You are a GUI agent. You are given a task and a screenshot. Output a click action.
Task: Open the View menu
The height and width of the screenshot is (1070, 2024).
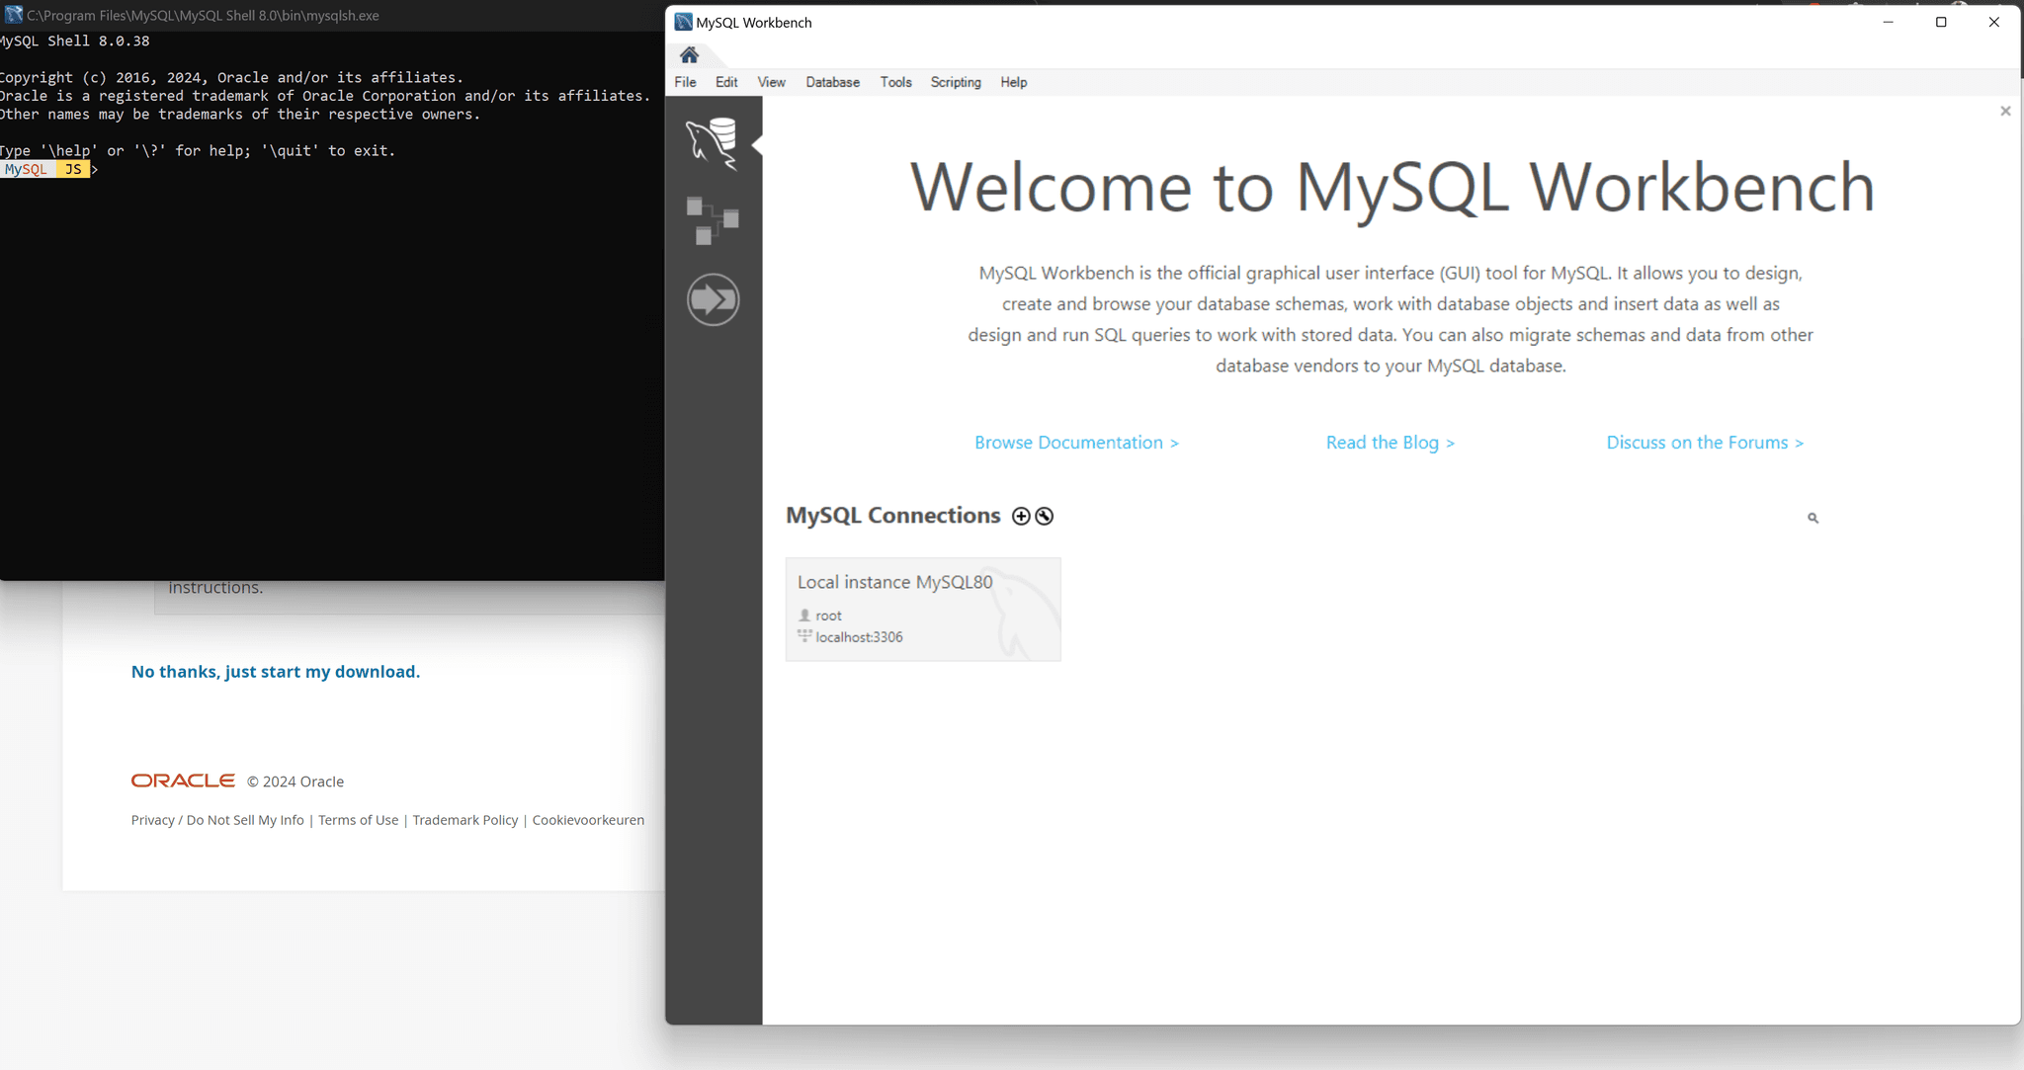(x=771, y=82)
